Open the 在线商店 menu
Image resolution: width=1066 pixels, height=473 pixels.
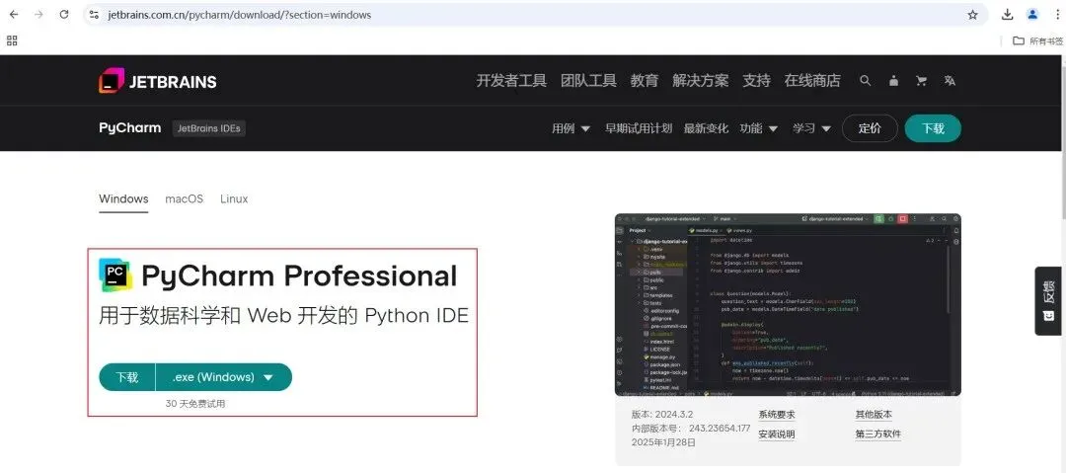point(812,81)
